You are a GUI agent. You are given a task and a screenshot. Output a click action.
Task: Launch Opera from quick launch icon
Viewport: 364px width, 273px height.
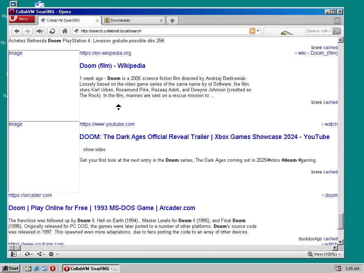point(53,269)
